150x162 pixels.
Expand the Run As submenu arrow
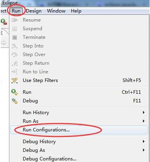144,121
